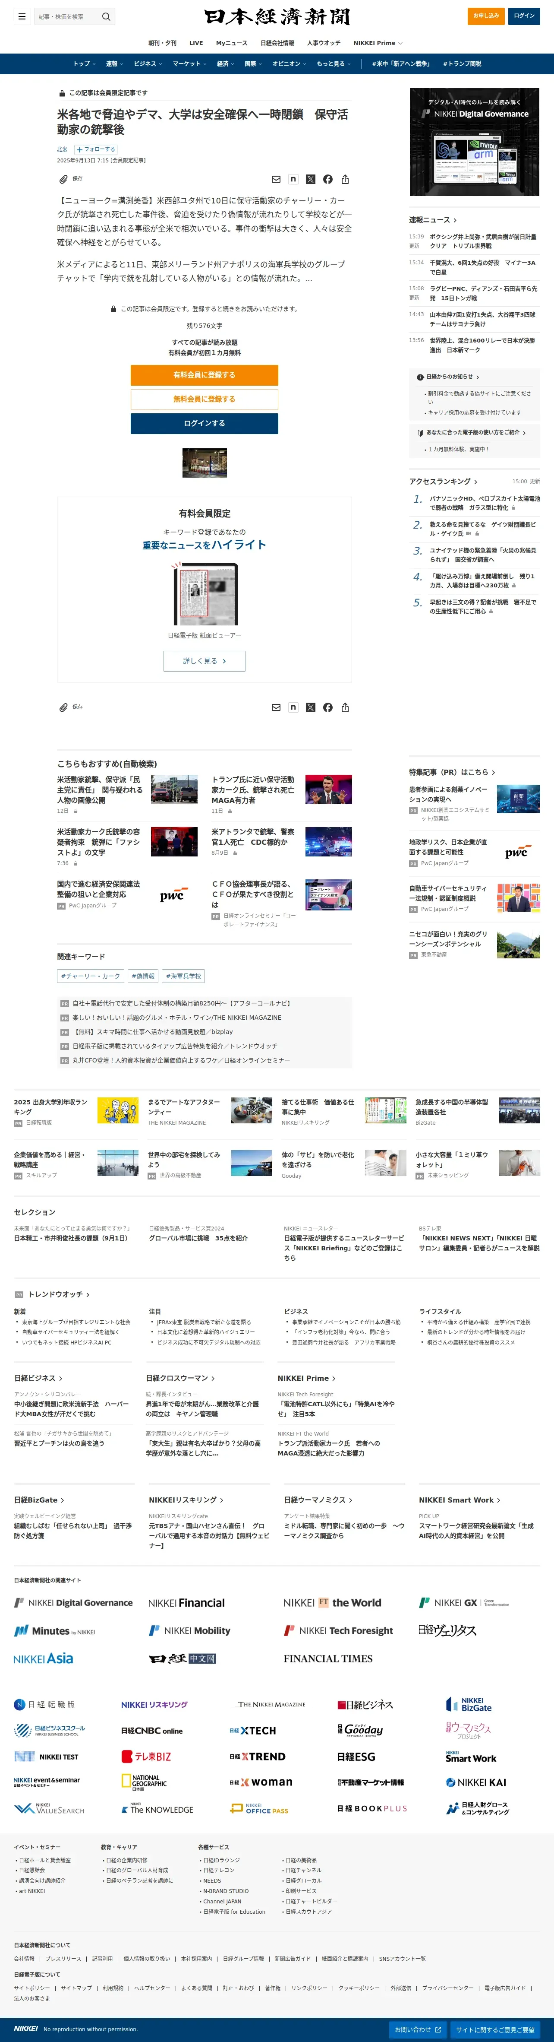The height and width of the screenshot is (2042, 554).
Task: Click サイトに関するご意見ご要望 footer button
Action: click(x=494, y=2029)
